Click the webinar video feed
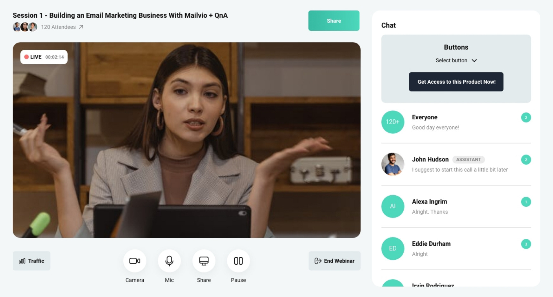Screen dimensions: 553x297 tap(186, 140)
